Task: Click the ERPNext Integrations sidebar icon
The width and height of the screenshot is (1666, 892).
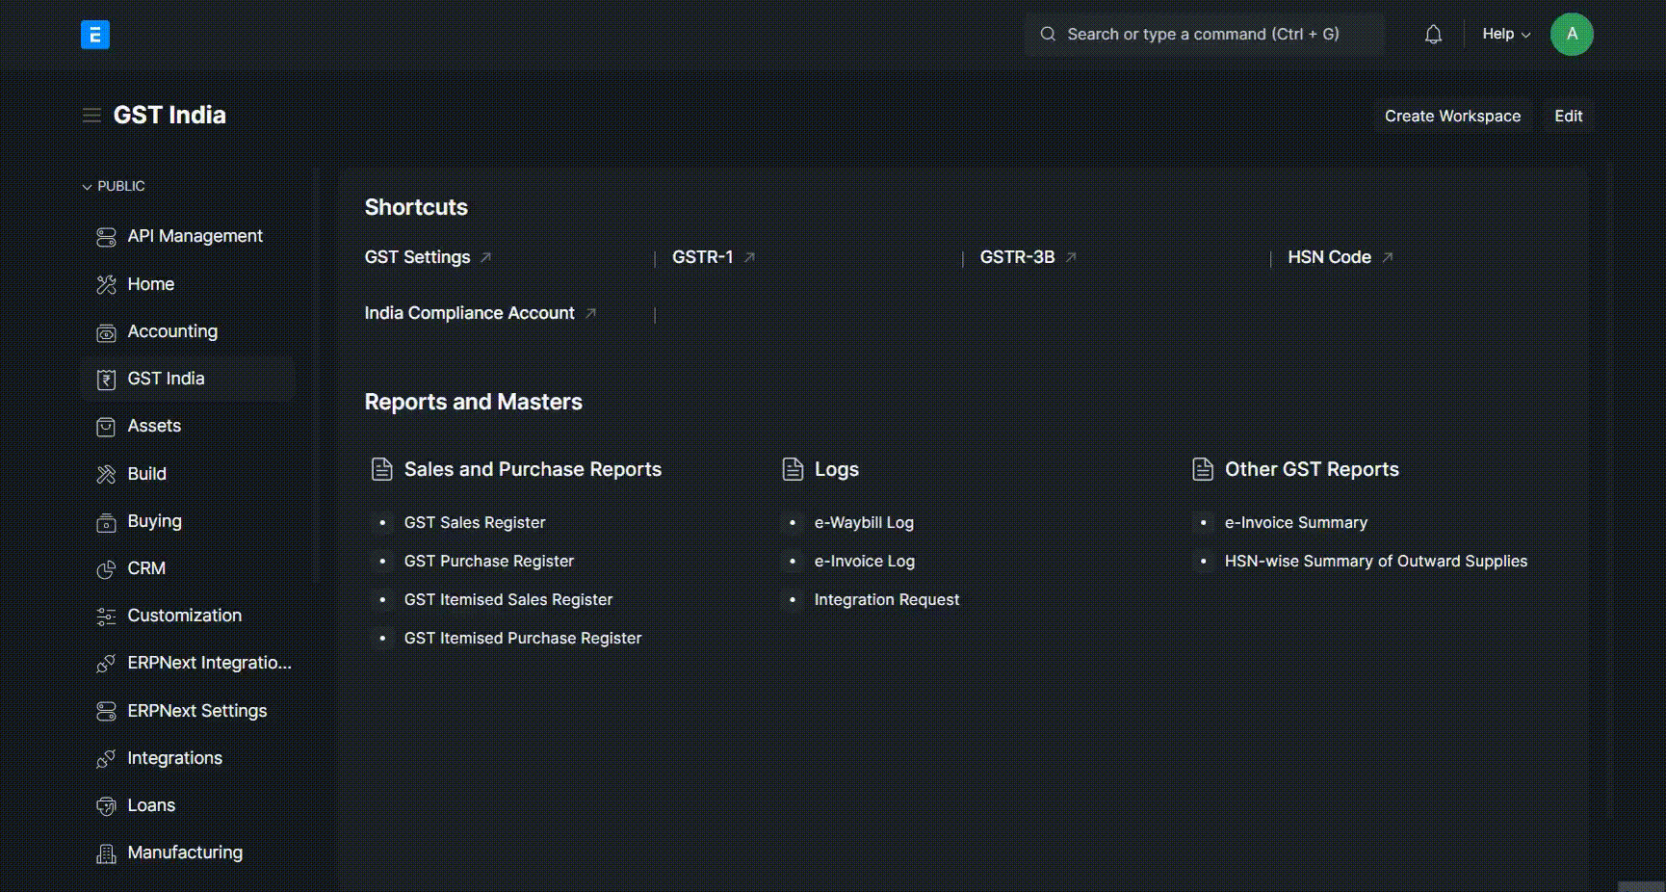Action: pyautogui.click(x=106, y=664)
